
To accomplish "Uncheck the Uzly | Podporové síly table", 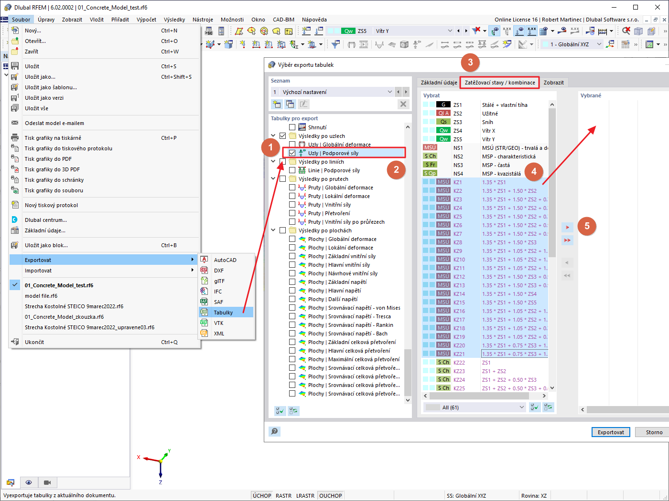I will click(x=291, y=153).
